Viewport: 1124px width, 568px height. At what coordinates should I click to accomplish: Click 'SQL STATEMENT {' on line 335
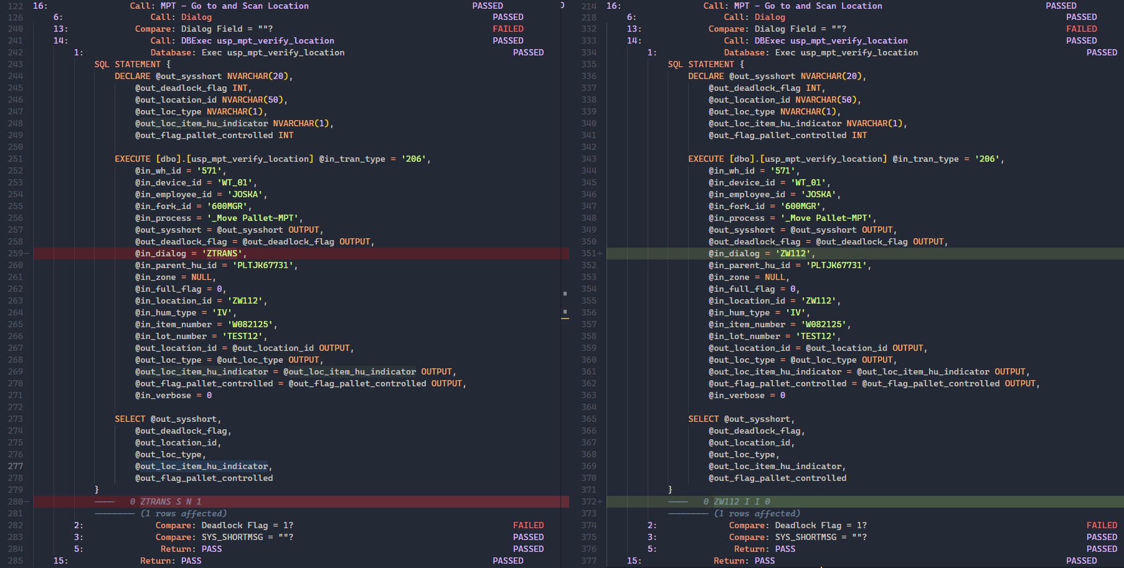(x=706, y=64)
